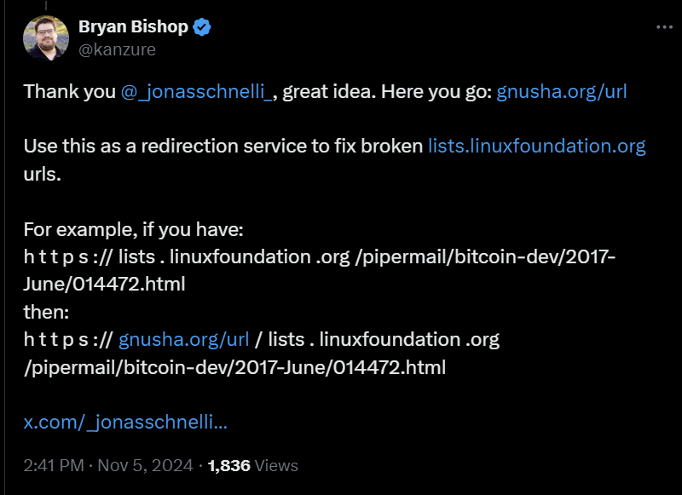Open the tweet's more options ellipsis menu
Viewport: 682px width, 495px height.
point(664,27)
